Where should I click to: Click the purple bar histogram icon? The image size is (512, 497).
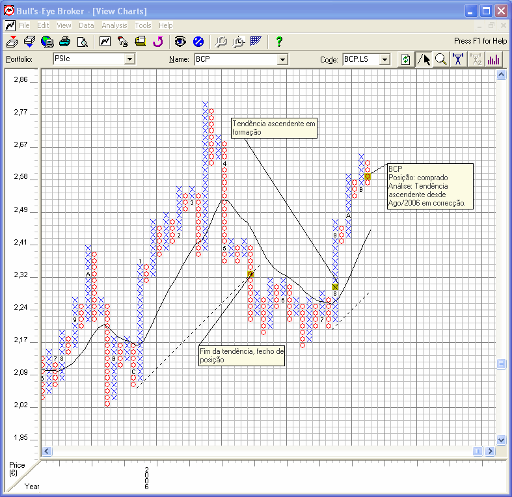pos(494,59)
